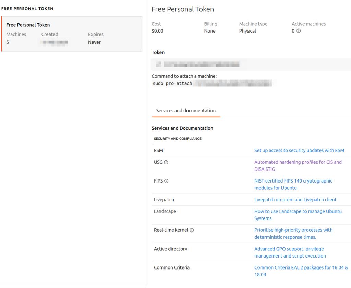Screen dimensions: 351x288
Task: Open 'Livepatch on-prem and Livepatch client' link
Action: click(x=295, y=200)
